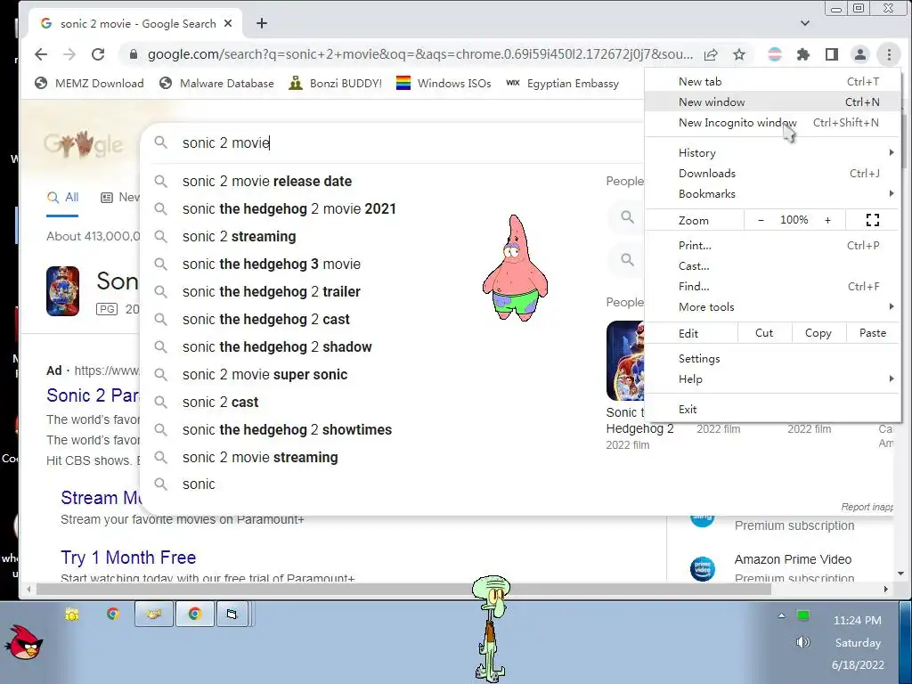Viewport: 912px width, 684px height.
Task: Expand the Help submenu
Action: pos(772,379)
